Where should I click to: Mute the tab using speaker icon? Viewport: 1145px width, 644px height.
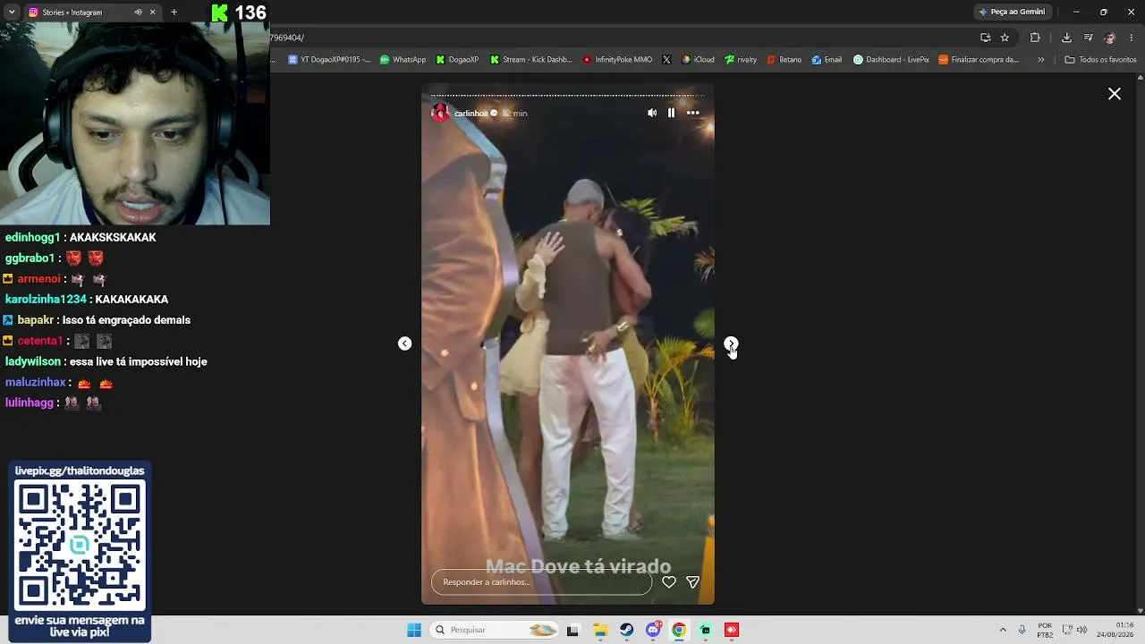coord(138,13)
